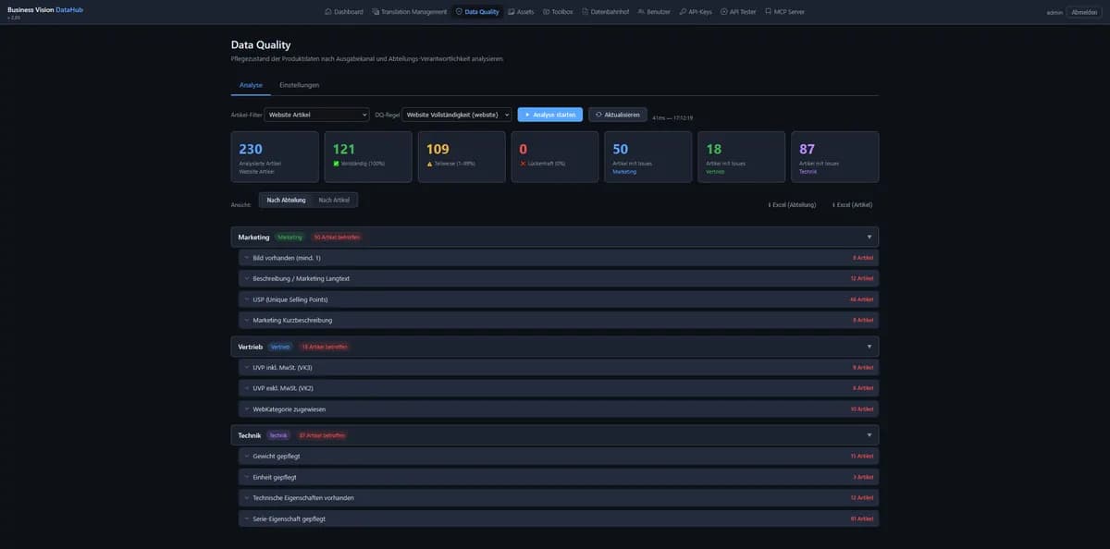Open the Benutzer users icon
This screenshot has height=549, width=1110.
(x=640, y=12)
